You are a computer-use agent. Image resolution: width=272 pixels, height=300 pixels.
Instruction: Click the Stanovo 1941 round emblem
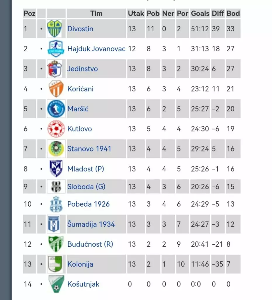56,149
